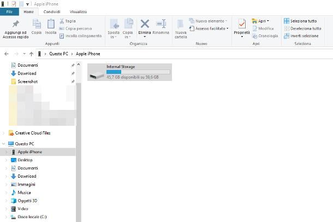Open Video in the sidebar
This screenshot has width=333, height=222.
point(23,209)
